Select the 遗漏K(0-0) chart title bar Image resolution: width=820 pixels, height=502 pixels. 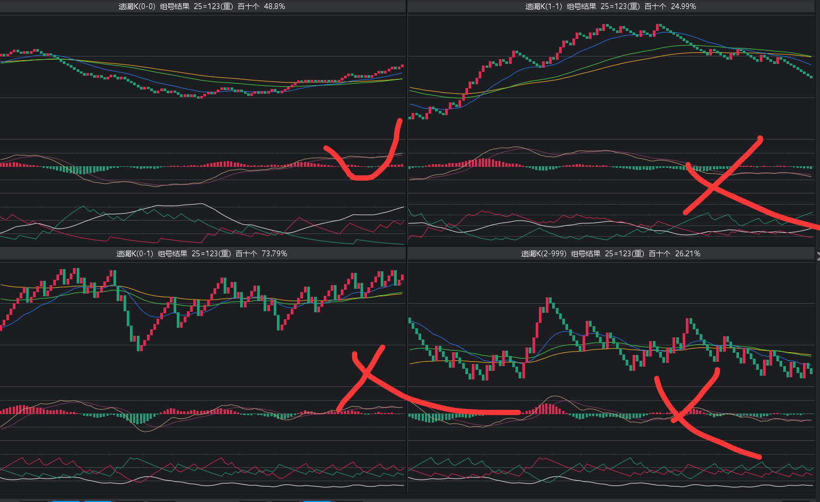coord(202,6)
